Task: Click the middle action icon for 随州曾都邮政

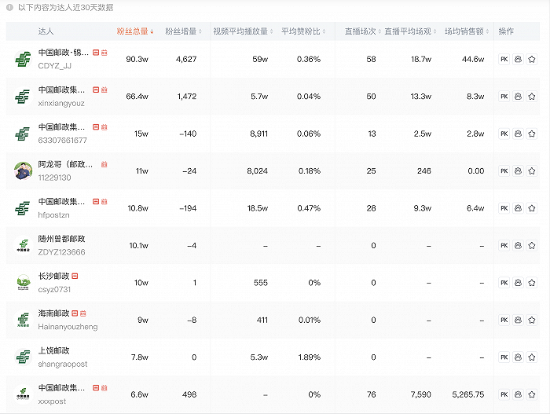Action: pos(518,246)
